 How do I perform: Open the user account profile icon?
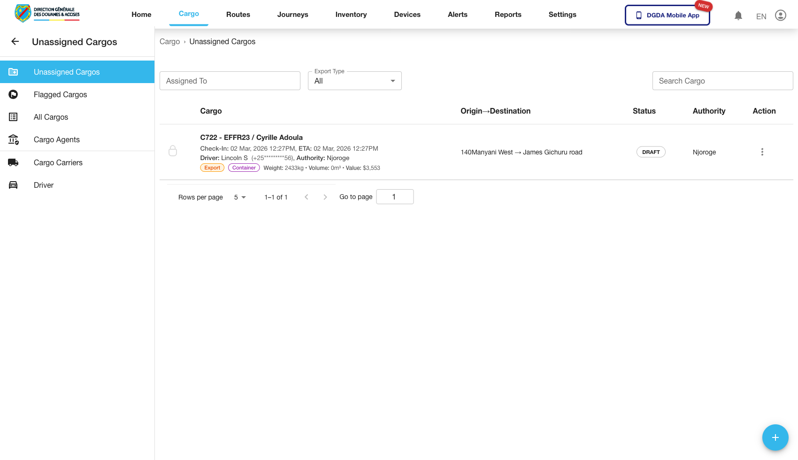coord(780,15)
